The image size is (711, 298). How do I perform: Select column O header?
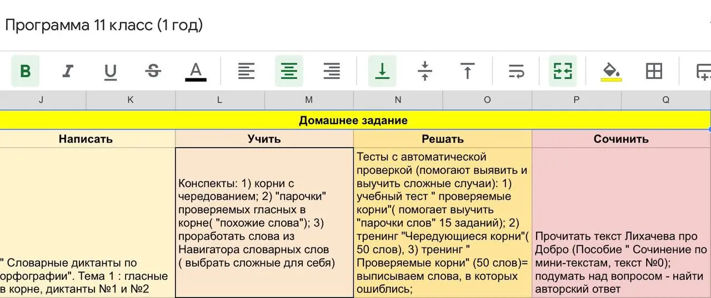tap(487, 100)
